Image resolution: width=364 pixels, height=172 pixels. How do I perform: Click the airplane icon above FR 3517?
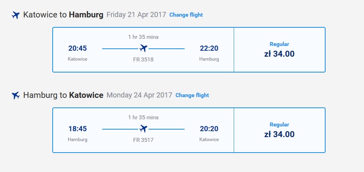(x=143, y=128)
